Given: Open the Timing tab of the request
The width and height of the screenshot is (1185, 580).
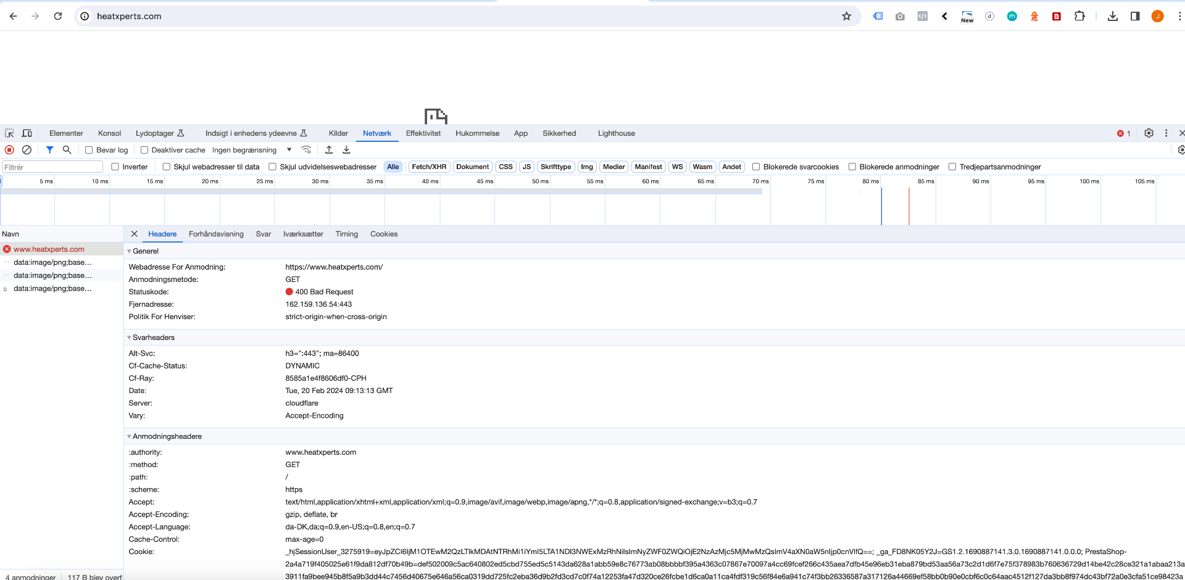Looking at the screenshot, I should (347, 234).
